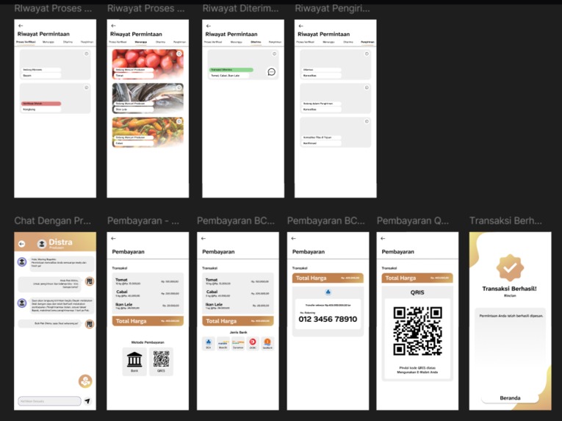Click back arrow in account number payment frame

(x=294, y=239)
